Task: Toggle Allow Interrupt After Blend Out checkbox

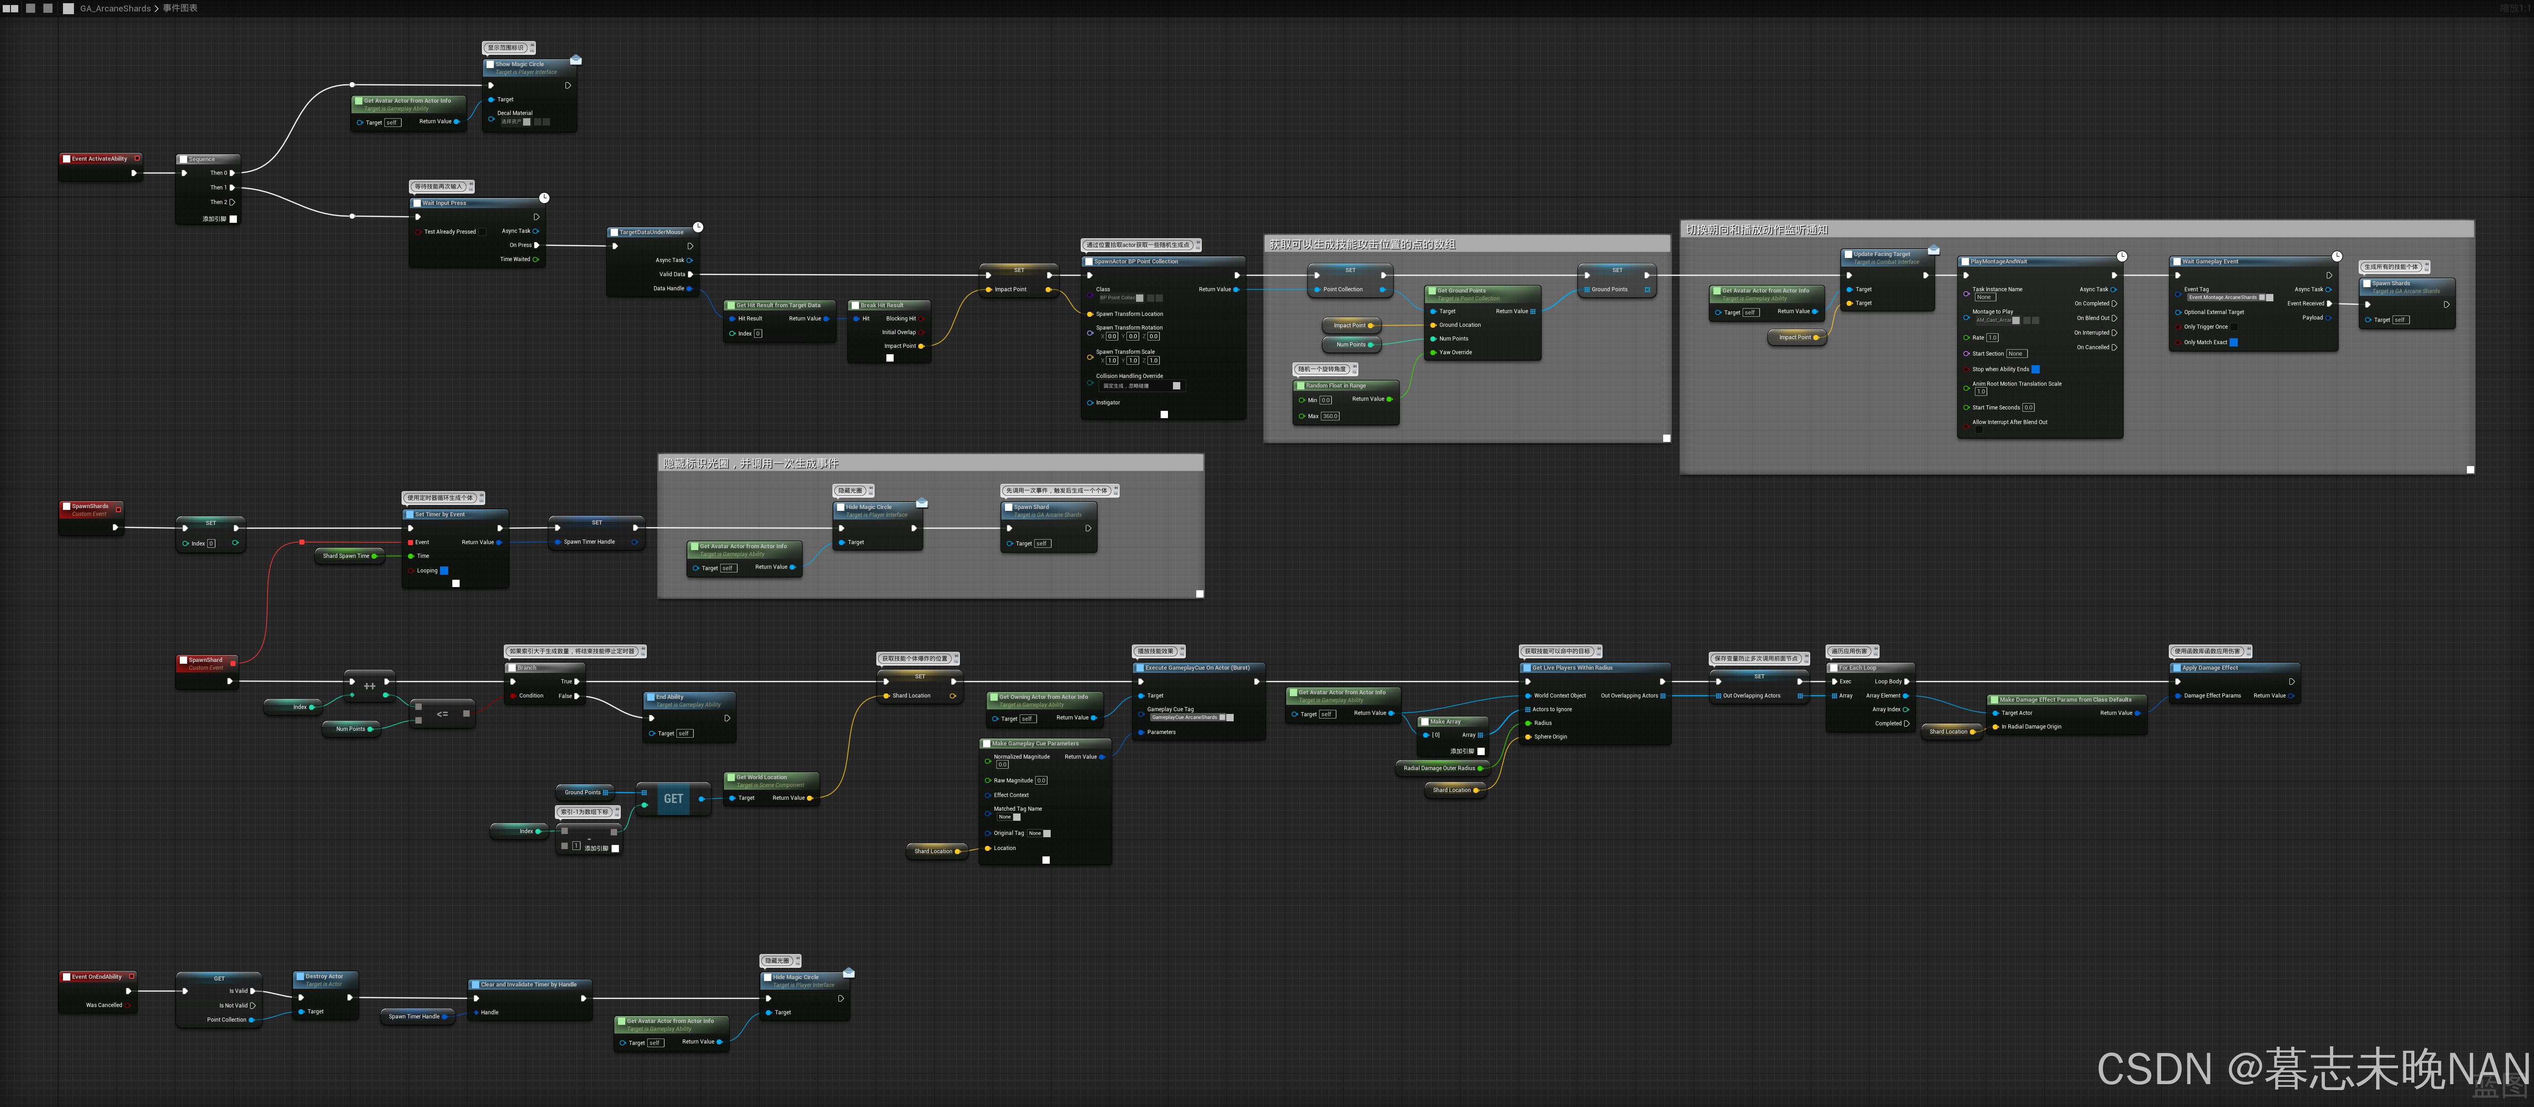Action: (1978, 430)
